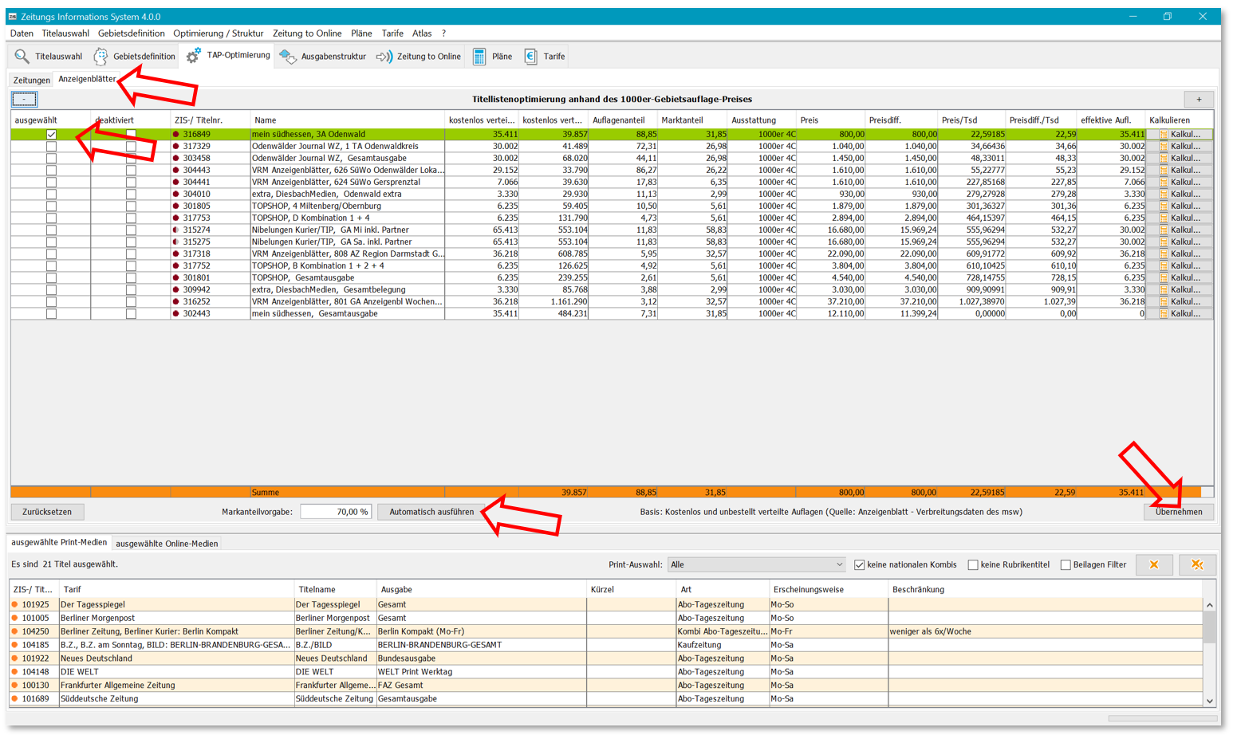Open Tarife euro toolbar icon

pos(531,57)
